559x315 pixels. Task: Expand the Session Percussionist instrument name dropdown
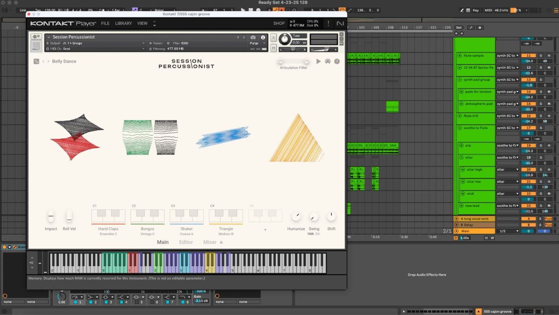(x=49, y=37)
